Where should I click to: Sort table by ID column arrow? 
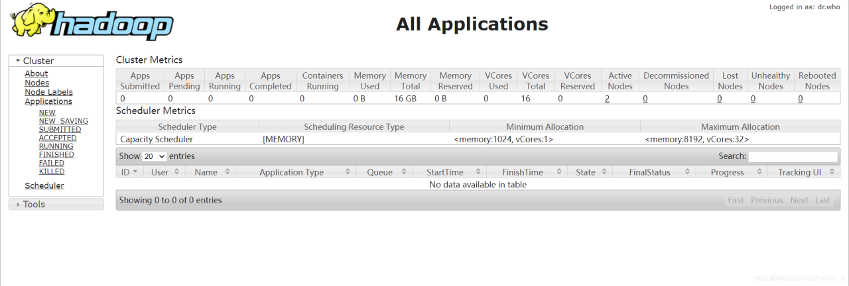coord(135,171)
